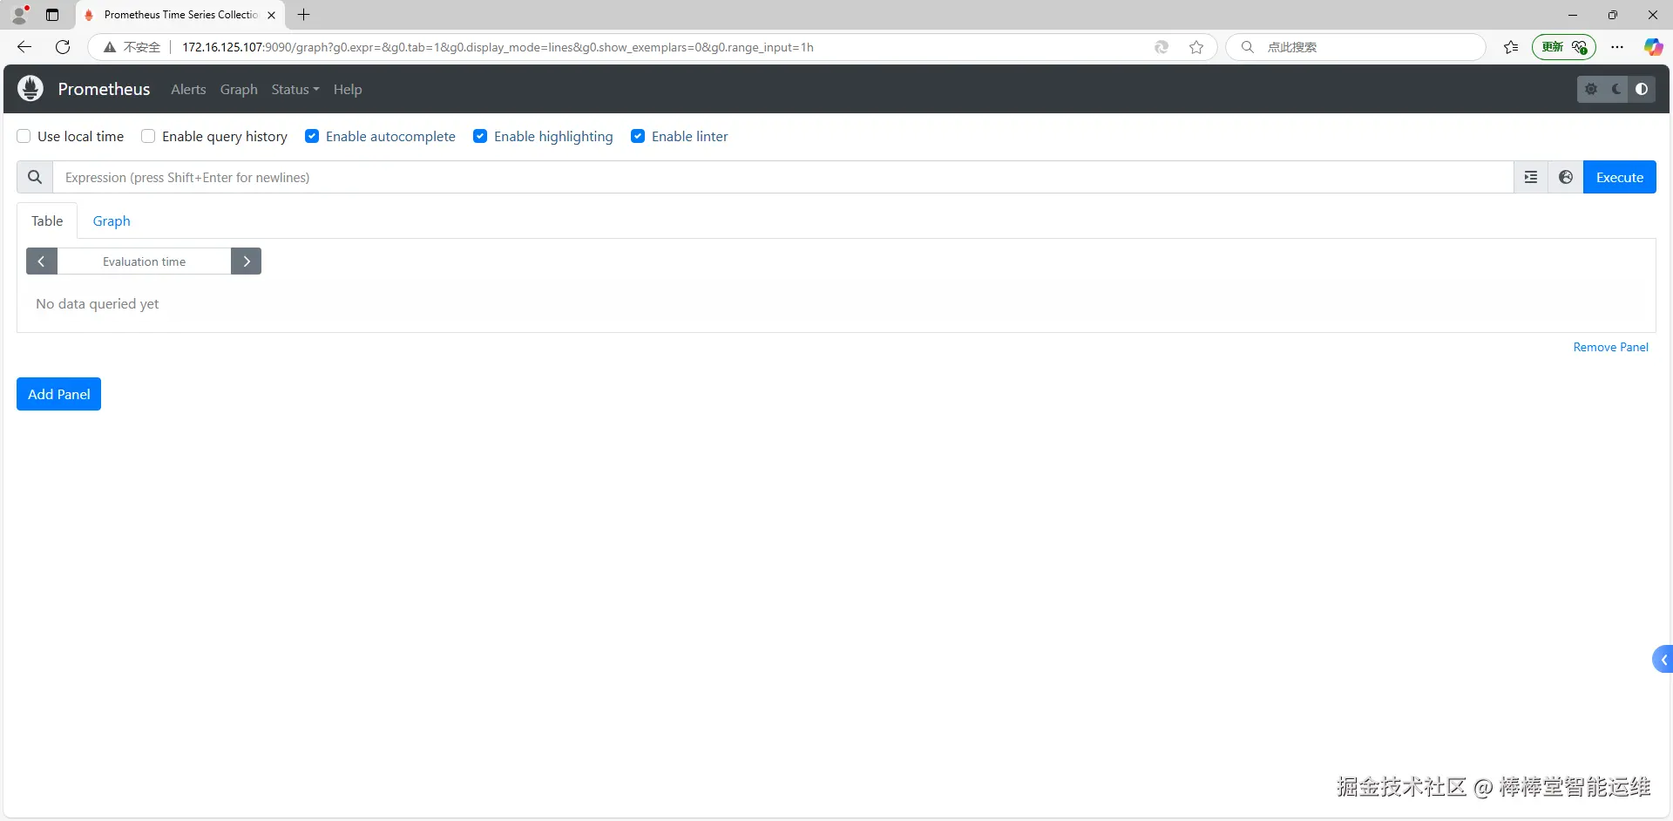Viewport: 1673px width, 821px height.
Task: Open the Status dropdown menu
Action: (295, 89)
